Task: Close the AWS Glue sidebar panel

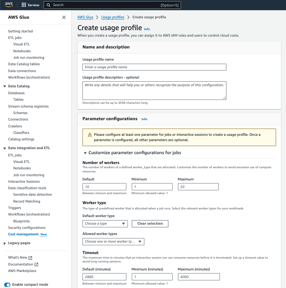Action: click(64, 17)
